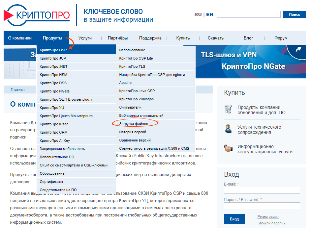
Task: Open Продукты компании, обновления и доп. ПО
Action: pyautogui.click(x=262, y=110)
